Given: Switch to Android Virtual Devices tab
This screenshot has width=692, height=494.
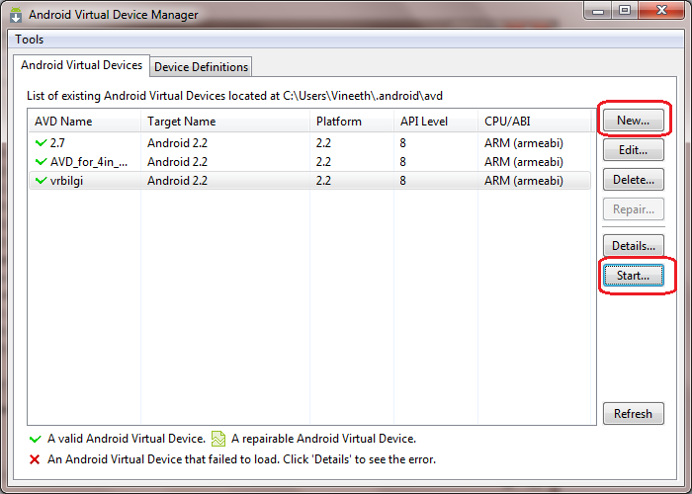Looking at the screenshot, I should [x=81, y=65].
